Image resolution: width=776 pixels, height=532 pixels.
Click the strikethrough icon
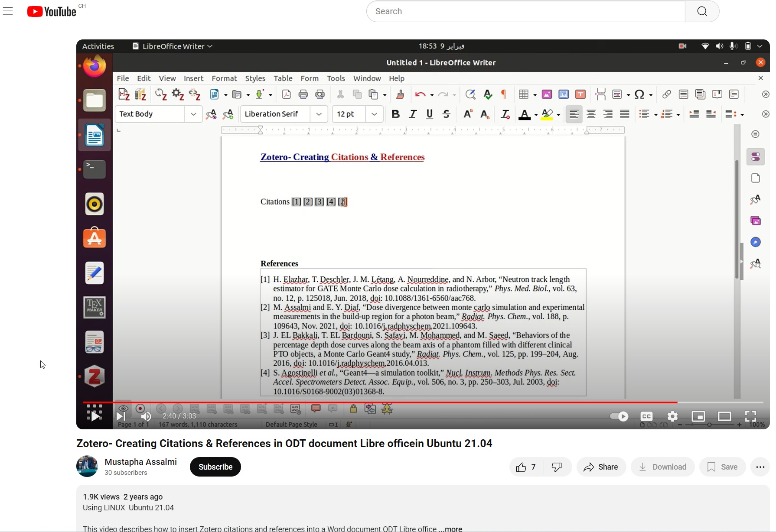click(x=447, y=114)
